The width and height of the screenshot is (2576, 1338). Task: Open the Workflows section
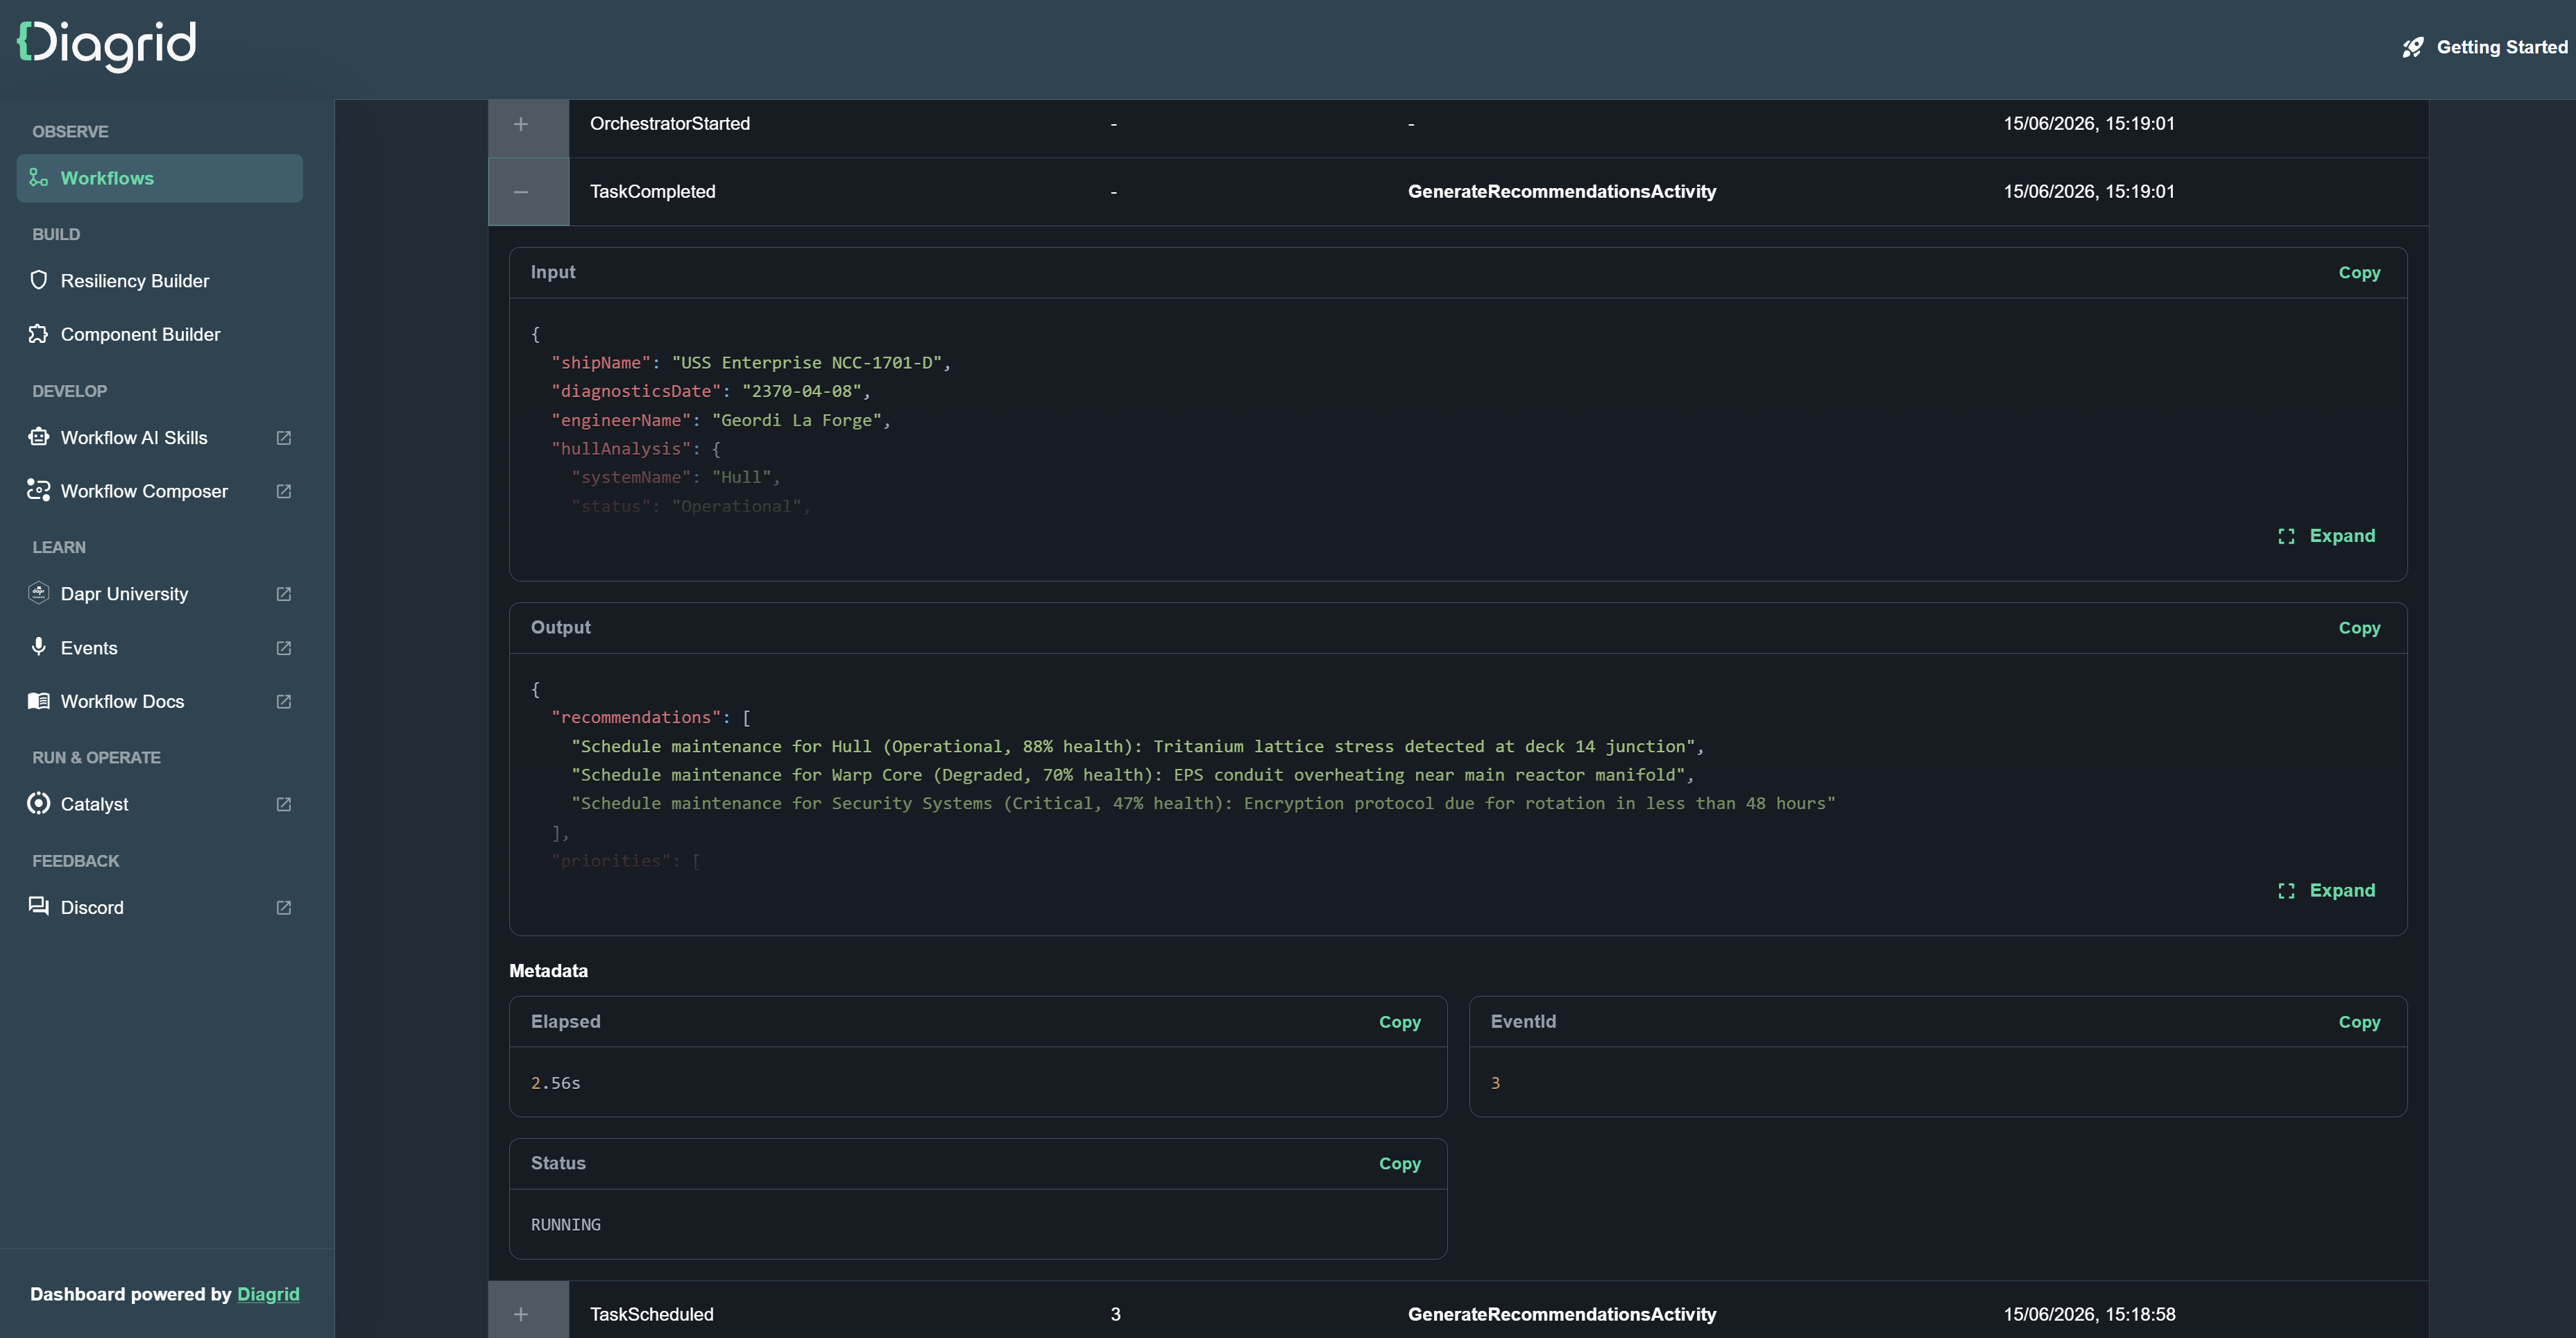[x=159, y=178]
